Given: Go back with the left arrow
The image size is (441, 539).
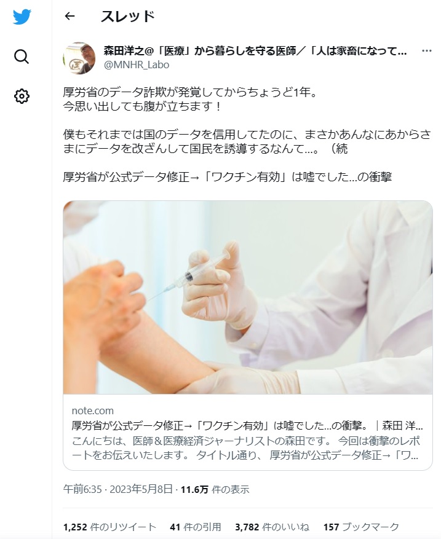Looking at the screenshot, I should 70,16.
